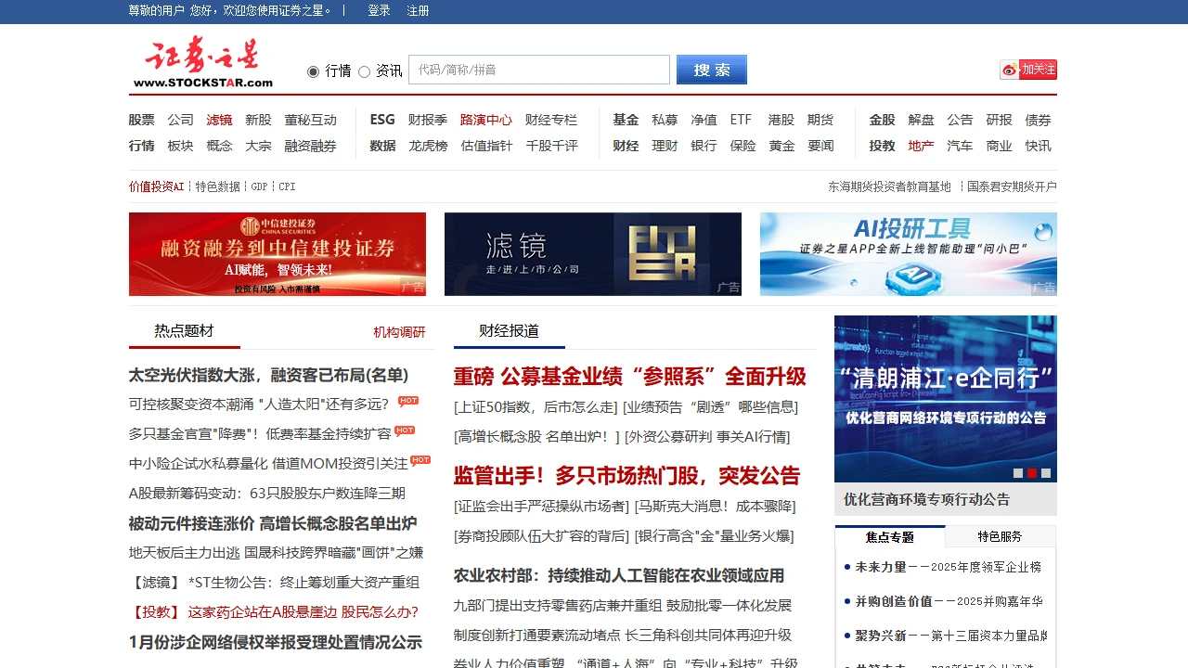Viewport: 1188px width, 668px height.
Task: Click the red carousel indicator square
Action: pyautogui.click(x=1031, y=473)
